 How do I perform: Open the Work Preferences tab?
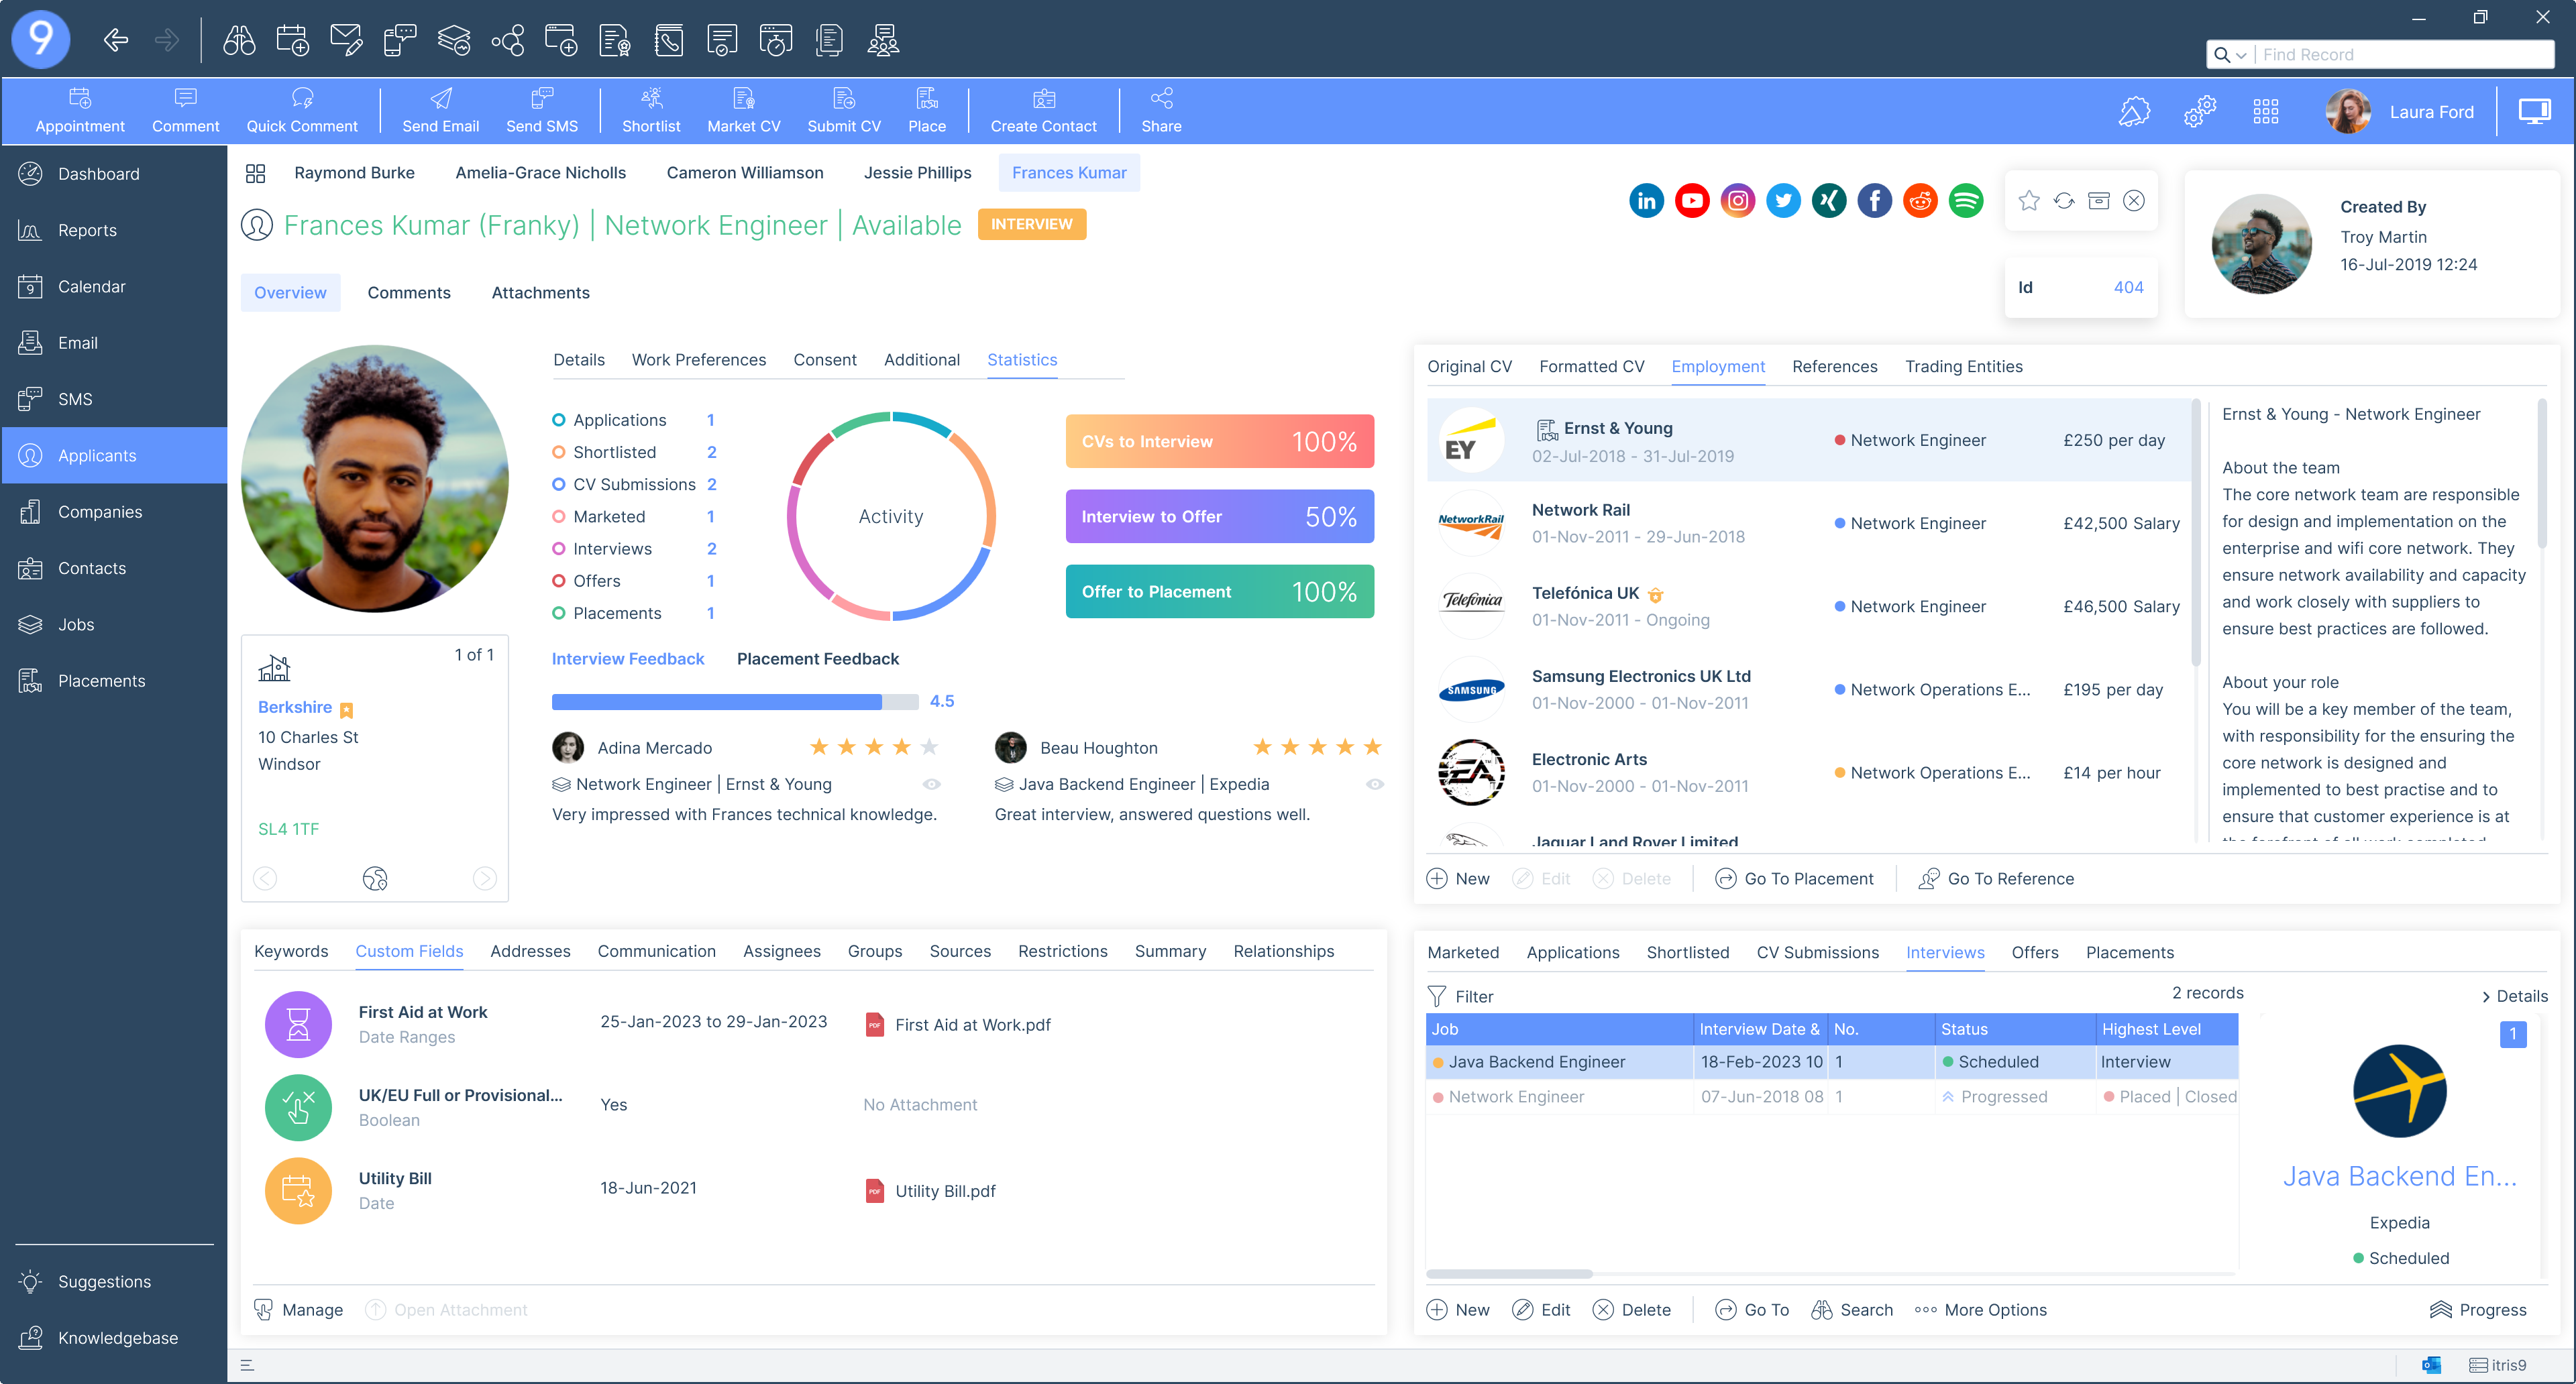coord(698,359)
